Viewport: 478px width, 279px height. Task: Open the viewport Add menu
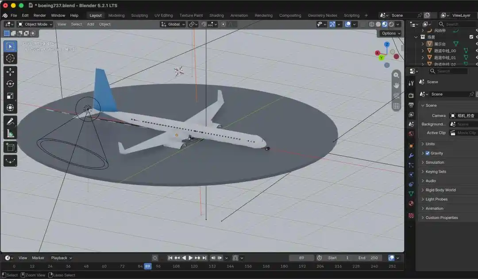click(x=91, y=24)
